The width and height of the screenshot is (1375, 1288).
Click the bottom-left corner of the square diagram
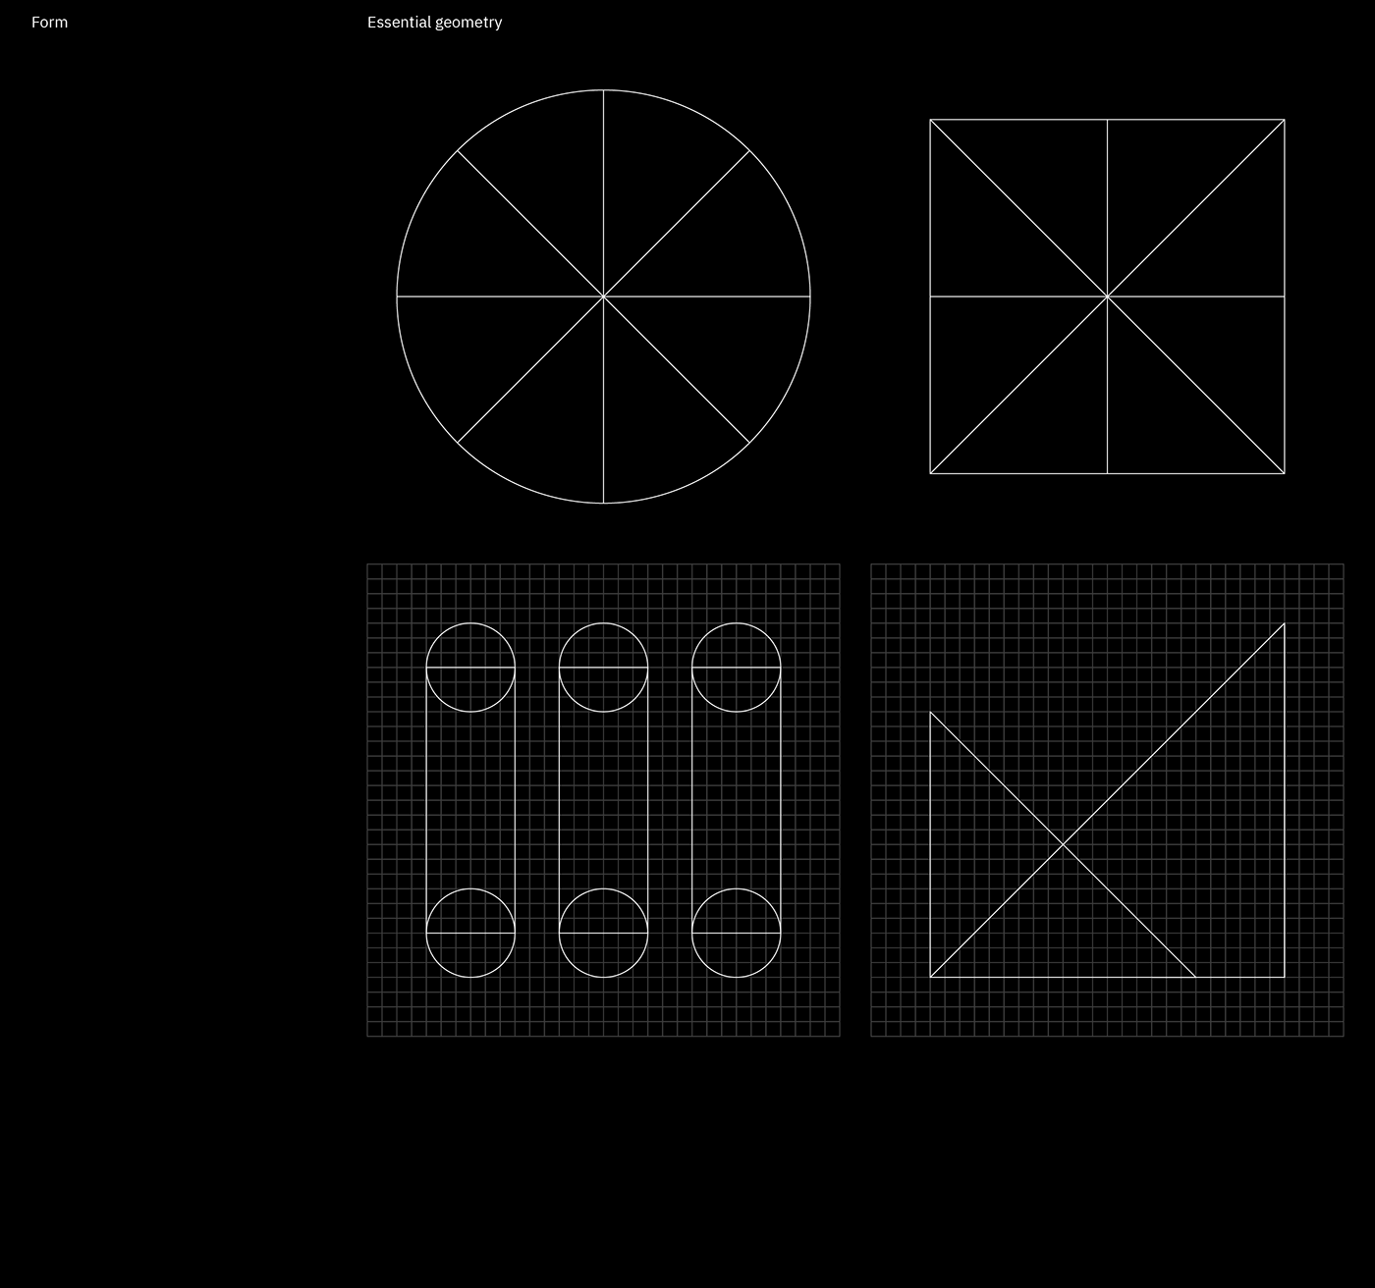(930, 473)
